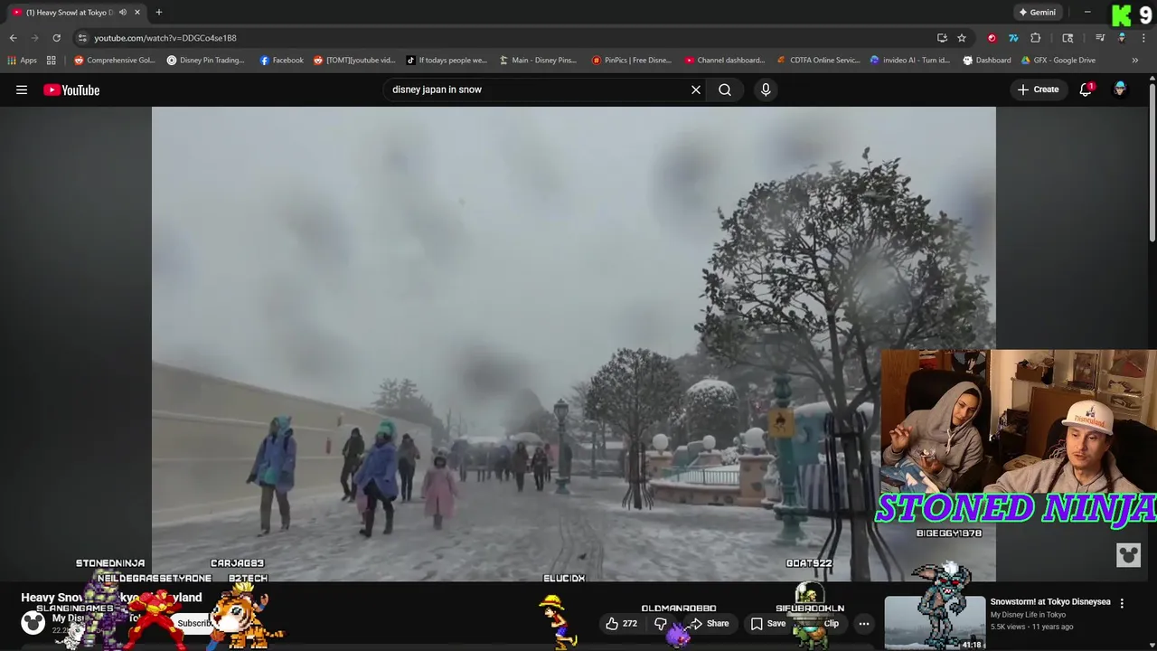Open the Comprehensive Gol... bookmark
Image resolution: width=1157 pixels, height=651 pixels.
[115, 61]
